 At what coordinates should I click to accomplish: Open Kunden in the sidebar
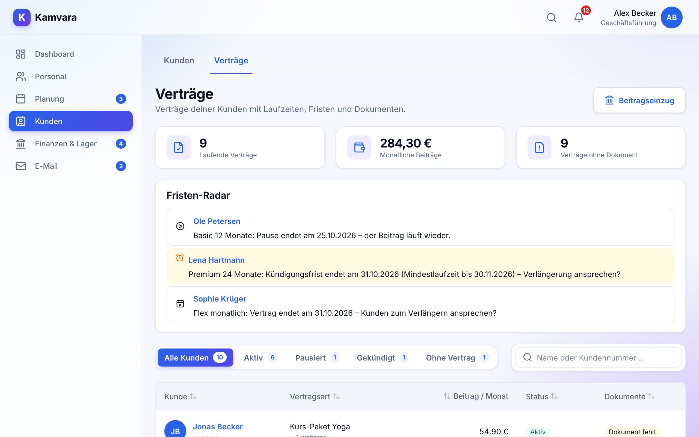pos(70,121)
